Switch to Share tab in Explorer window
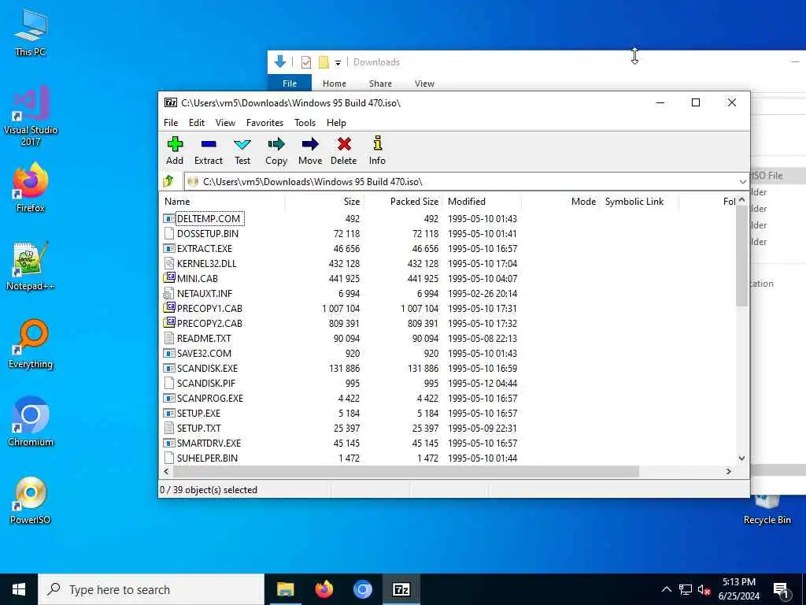Screen dimensions: 806x605 click(x=380, y=84)
